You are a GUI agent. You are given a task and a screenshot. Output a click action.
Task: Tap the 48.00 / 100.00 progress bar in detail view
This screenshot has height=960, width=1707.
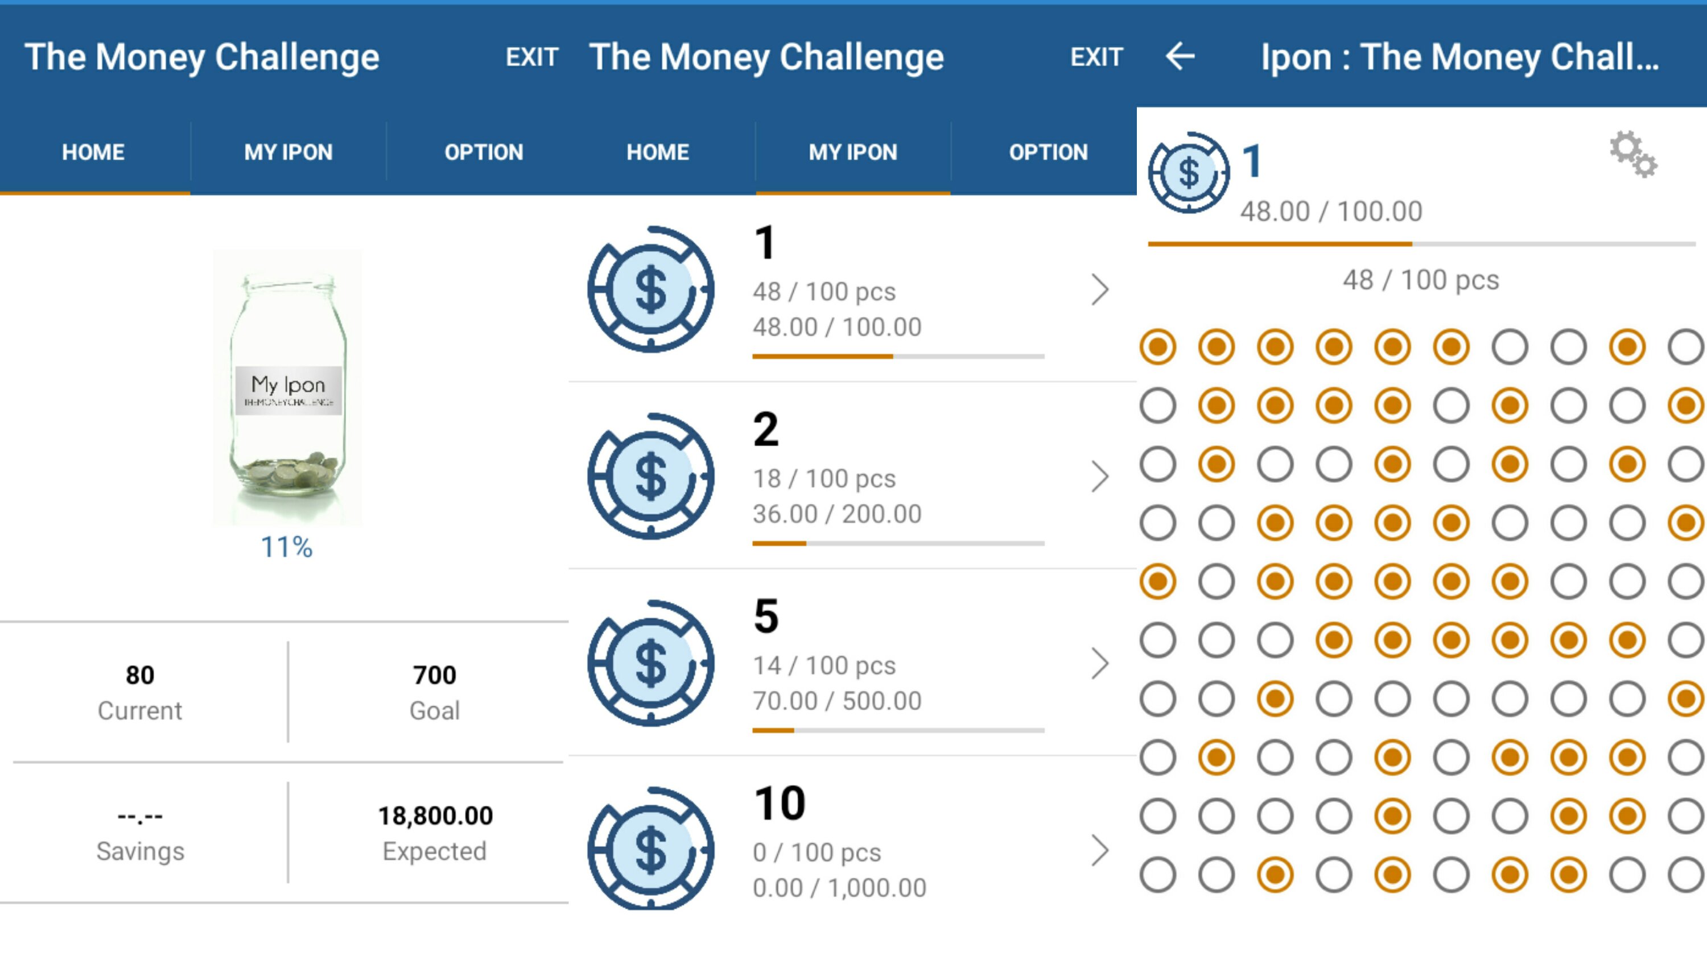point(1421,245)
